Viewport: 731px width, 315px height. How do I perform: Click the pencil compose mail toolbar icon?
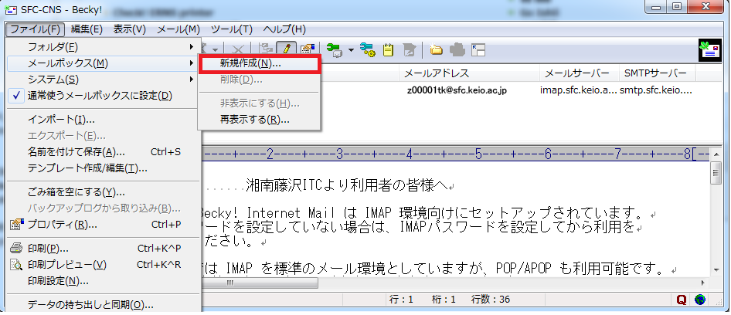tap(287, 49)
